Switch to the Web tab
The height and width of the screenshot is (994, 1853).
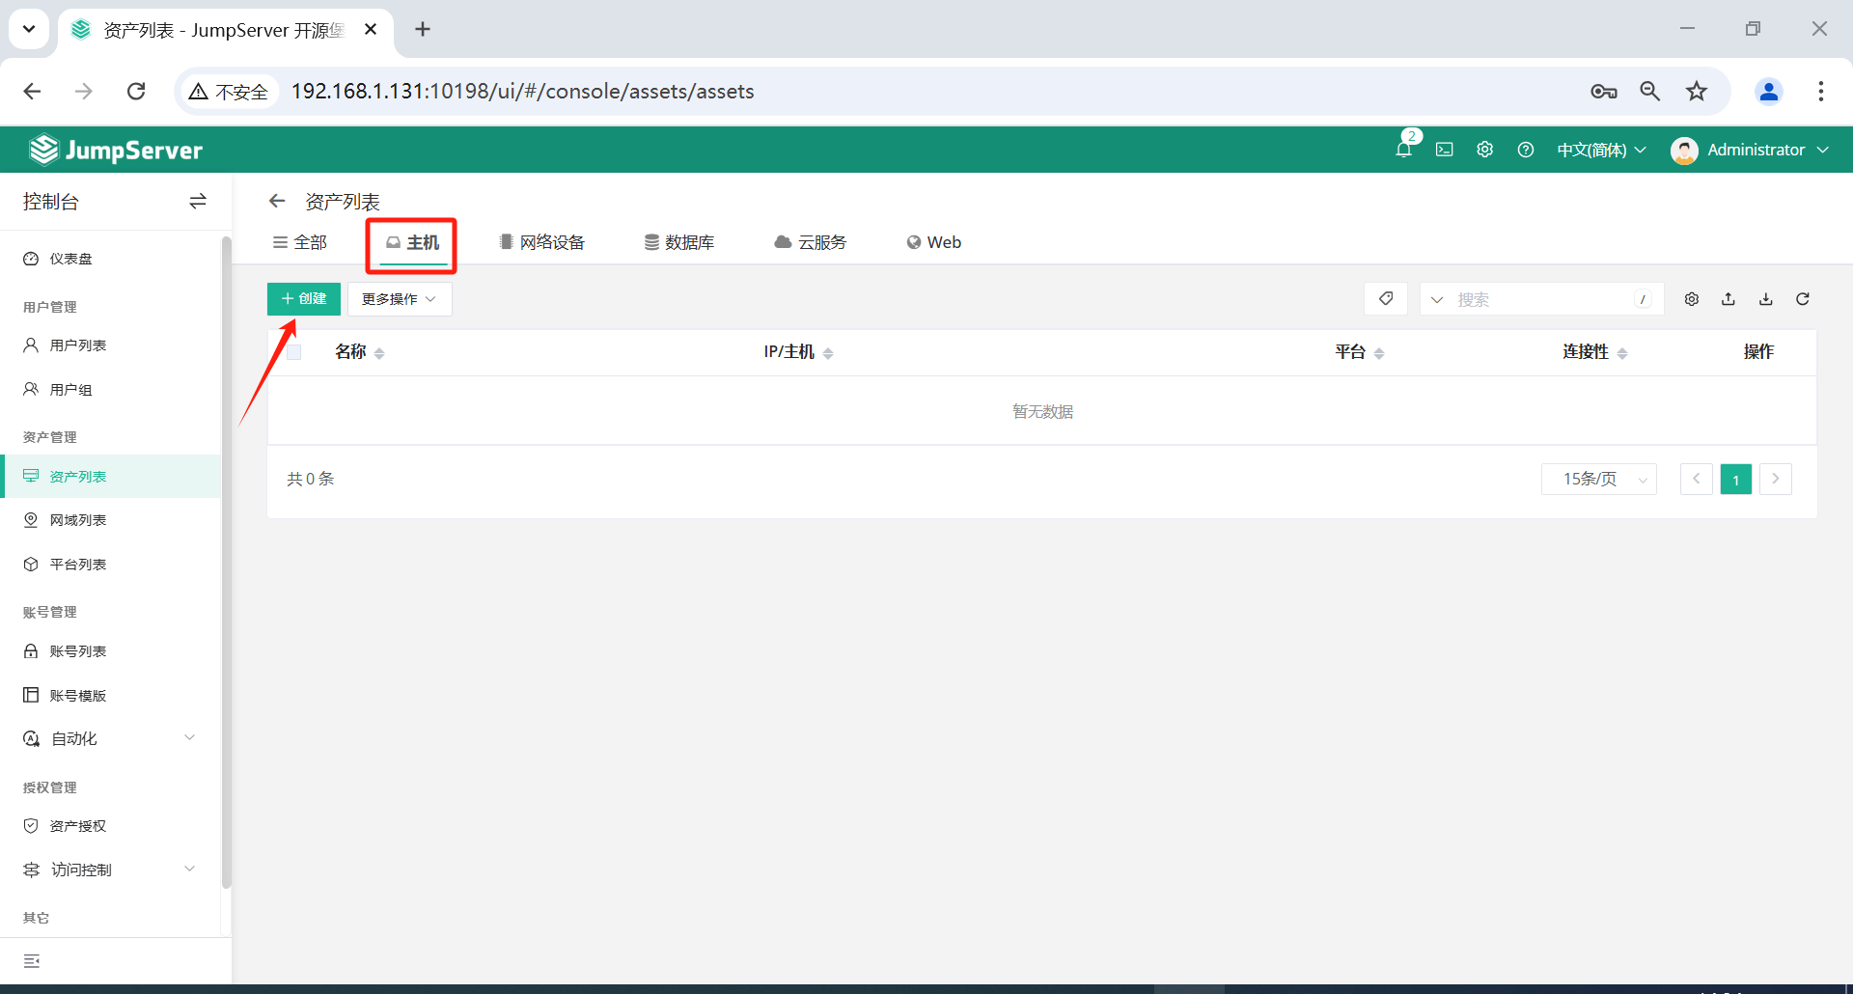[934, 242]
